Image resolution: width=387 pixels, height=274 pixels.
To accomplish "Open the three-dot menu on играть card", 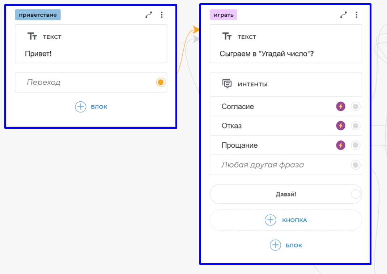I will tap(357, 15).
